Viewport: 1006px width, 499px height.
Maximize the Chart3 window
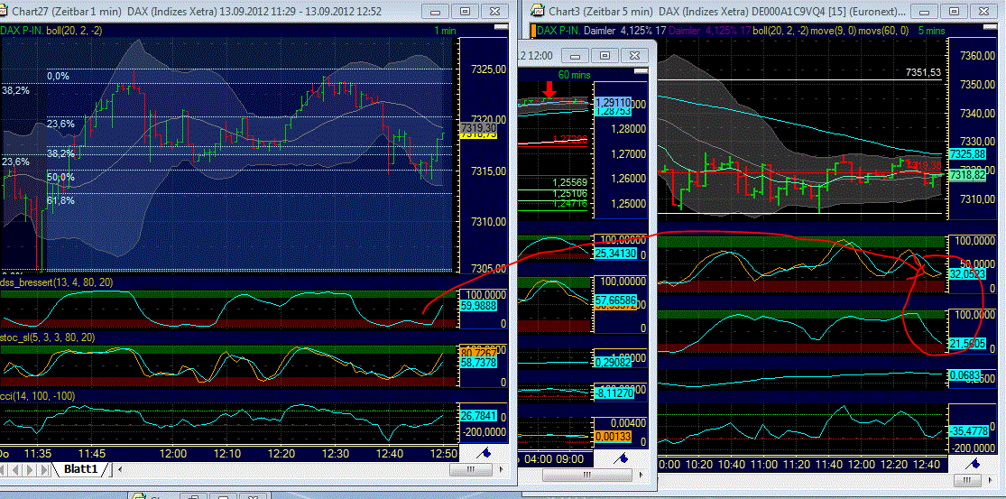click(954, 11)
